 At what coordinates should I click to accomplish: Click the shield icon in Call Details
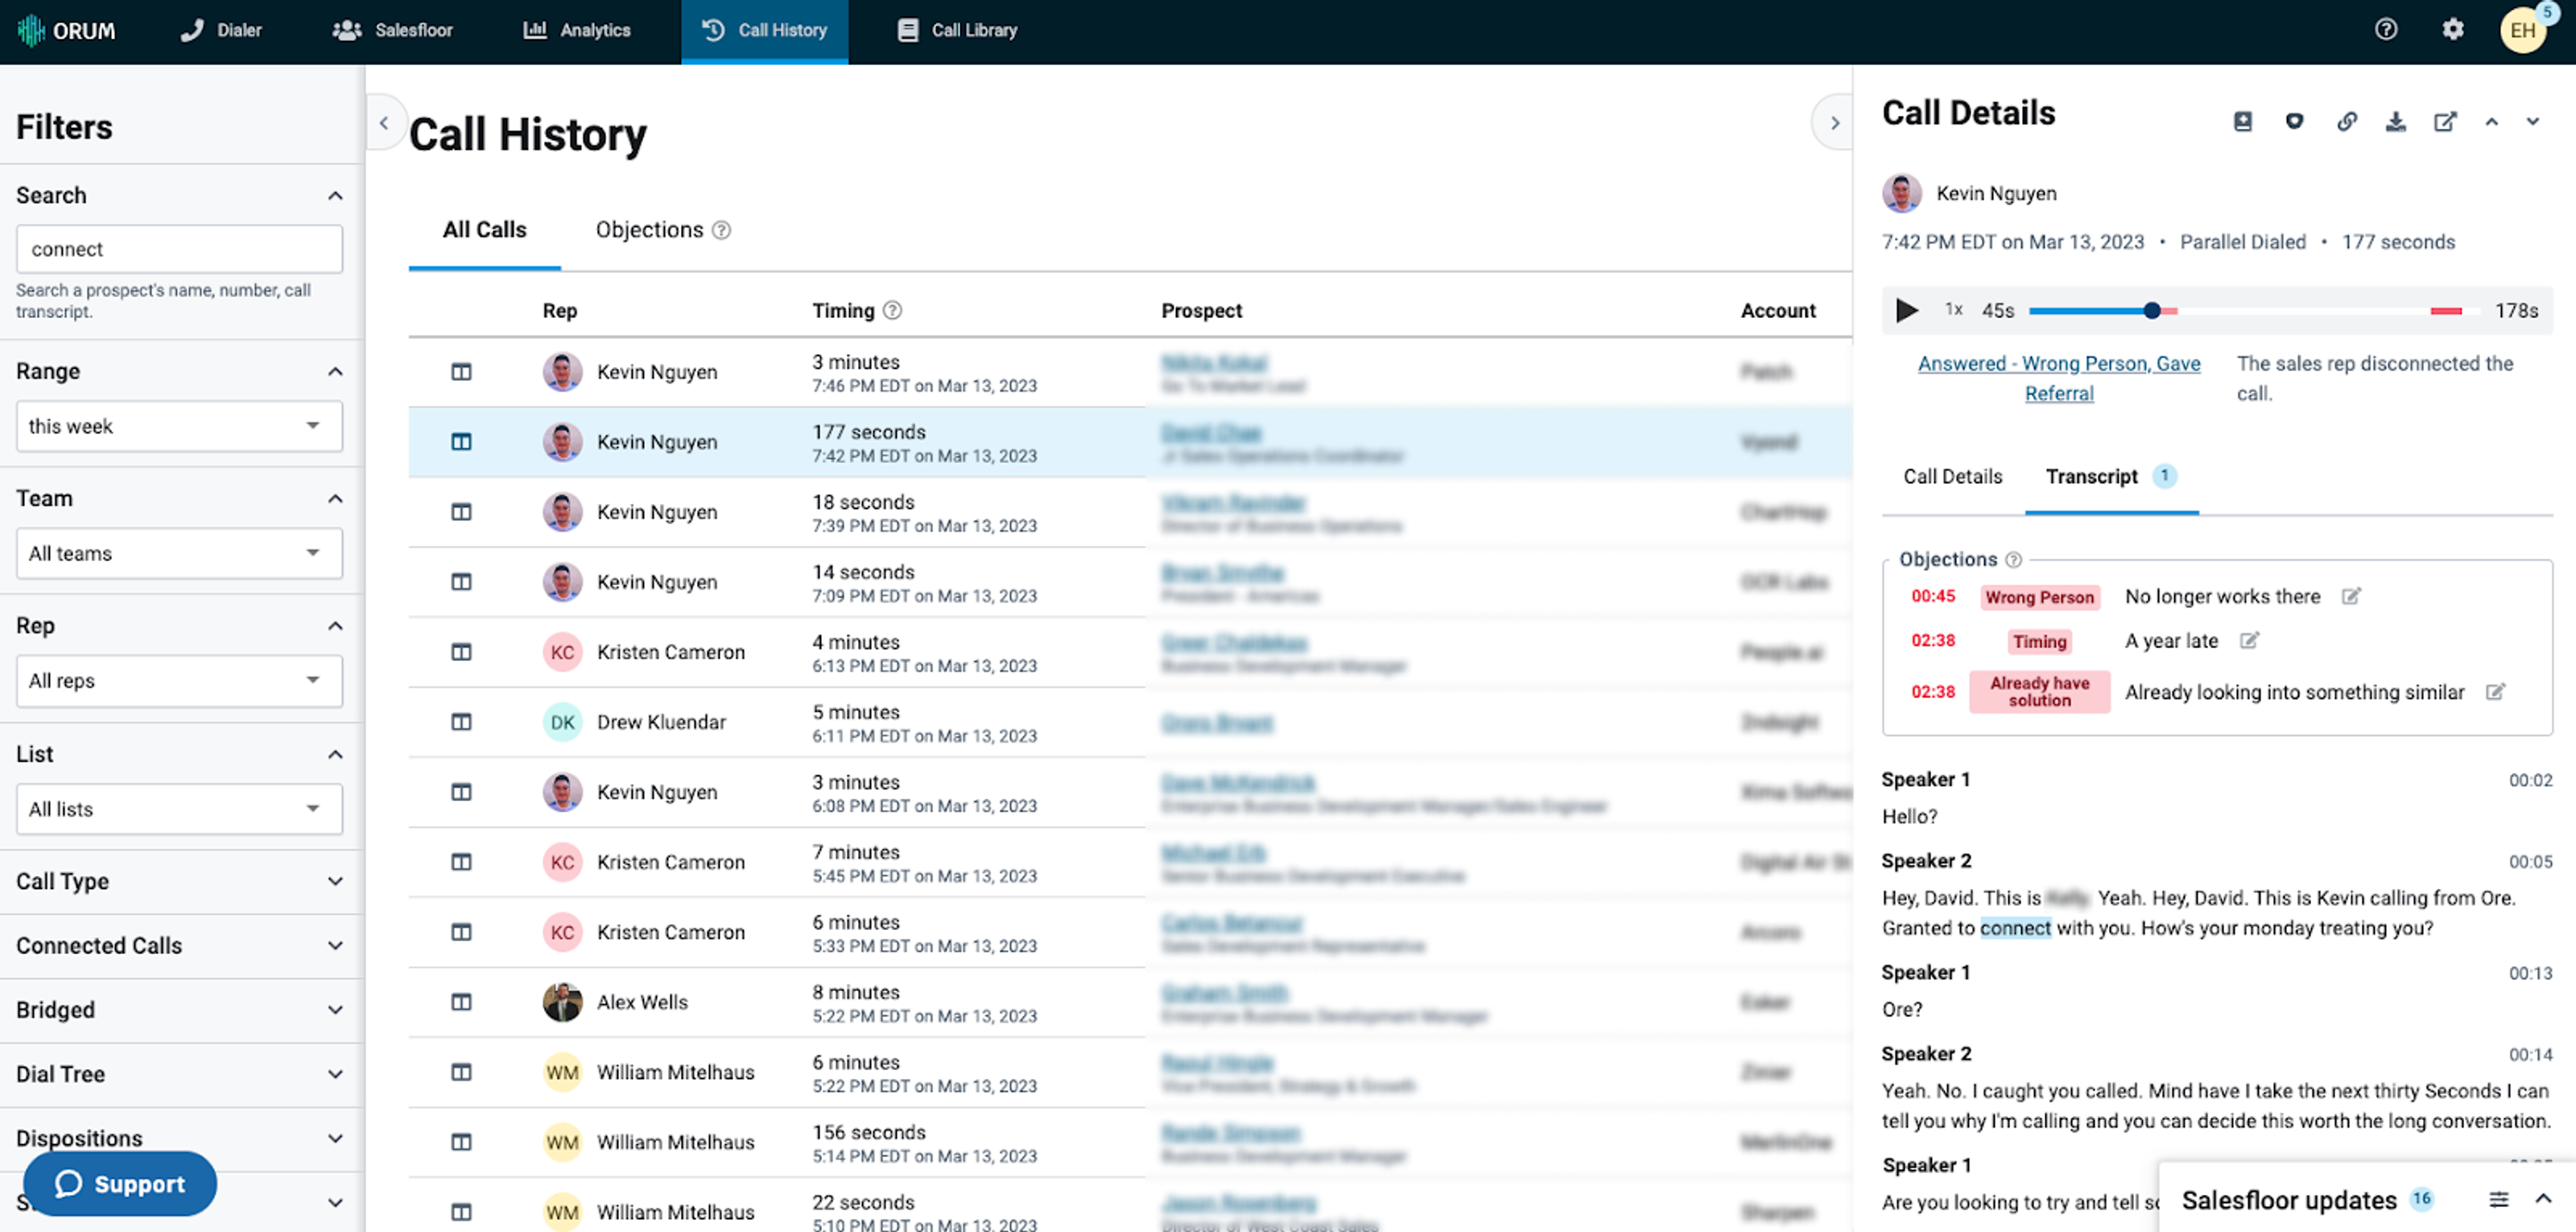tap(2294, 122)
